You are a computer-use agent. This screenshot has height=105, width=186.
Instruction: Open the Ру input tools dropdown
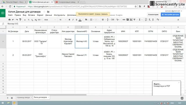159,20
